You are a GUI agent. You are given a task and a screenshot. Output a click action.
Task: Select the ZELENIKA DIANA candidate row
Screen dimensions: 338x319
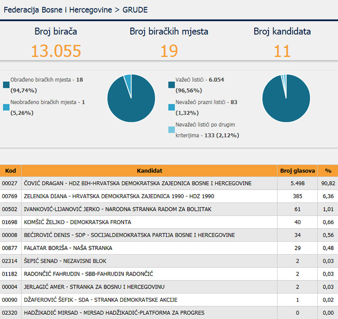[169, 196]
